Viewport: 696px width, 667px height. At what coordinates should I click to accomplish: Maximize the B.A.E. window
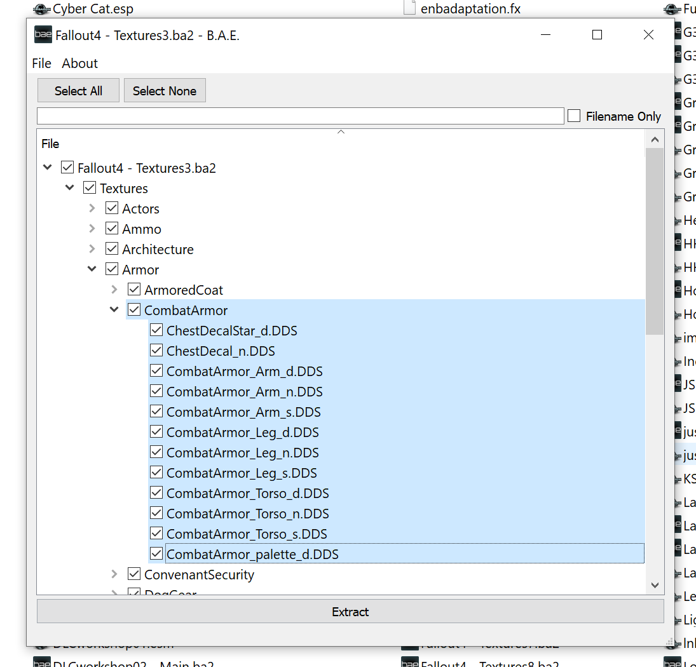pos(597,34)
